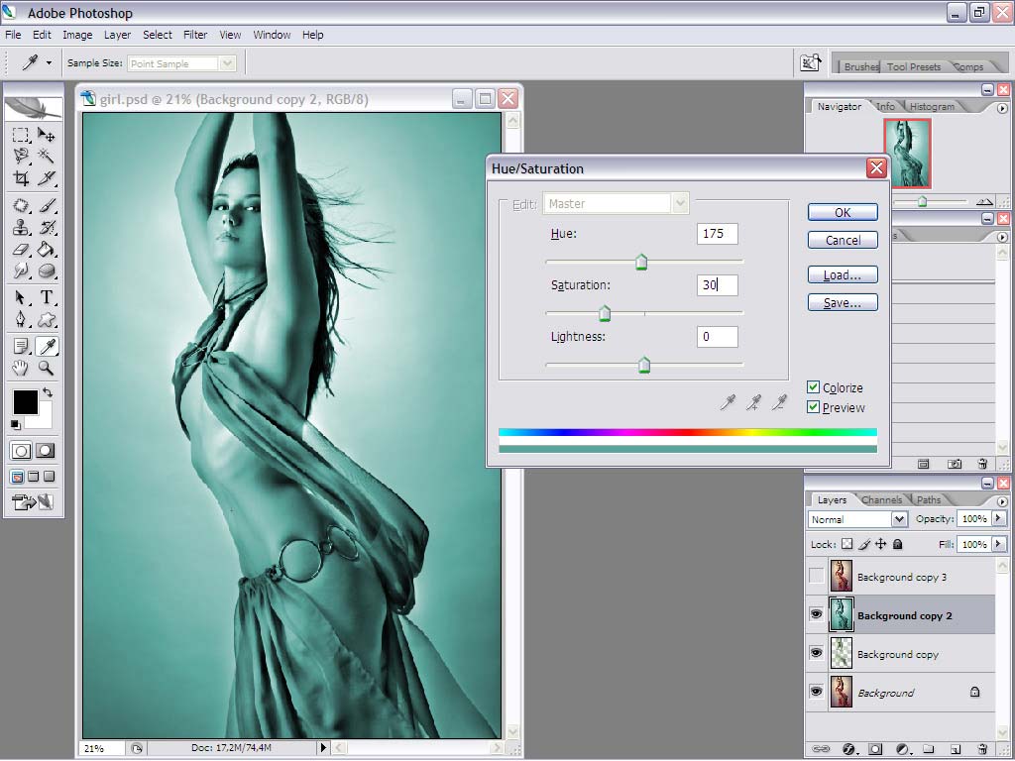Select the Crop tool

pos(21,178)
